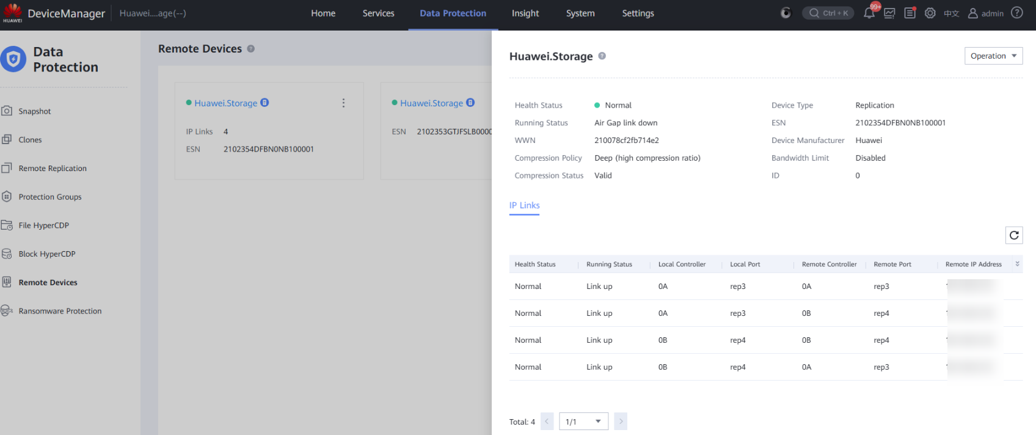Click the Total: 4 count text
Screen dimensions: 1036x435
click(x=522, y=422)
